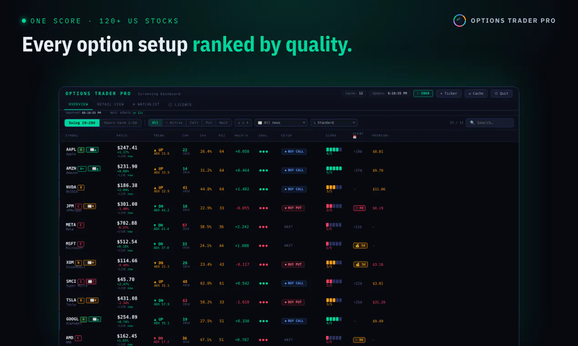This screenshot has width=578, height=346.
Task: Click TSLA news badge icon
Action: tap(92, 300)
